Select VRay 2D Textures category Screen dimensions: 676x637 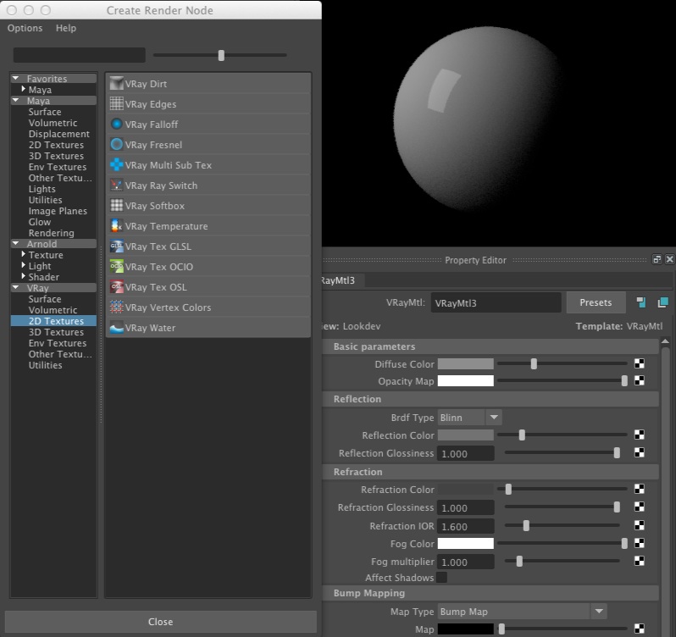click(53, 321)
